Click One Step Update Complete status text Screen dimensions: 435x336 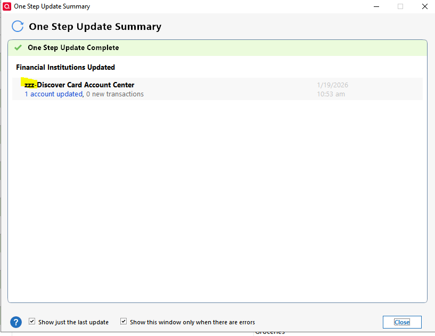pyautogui.click(x=73, y=48)
